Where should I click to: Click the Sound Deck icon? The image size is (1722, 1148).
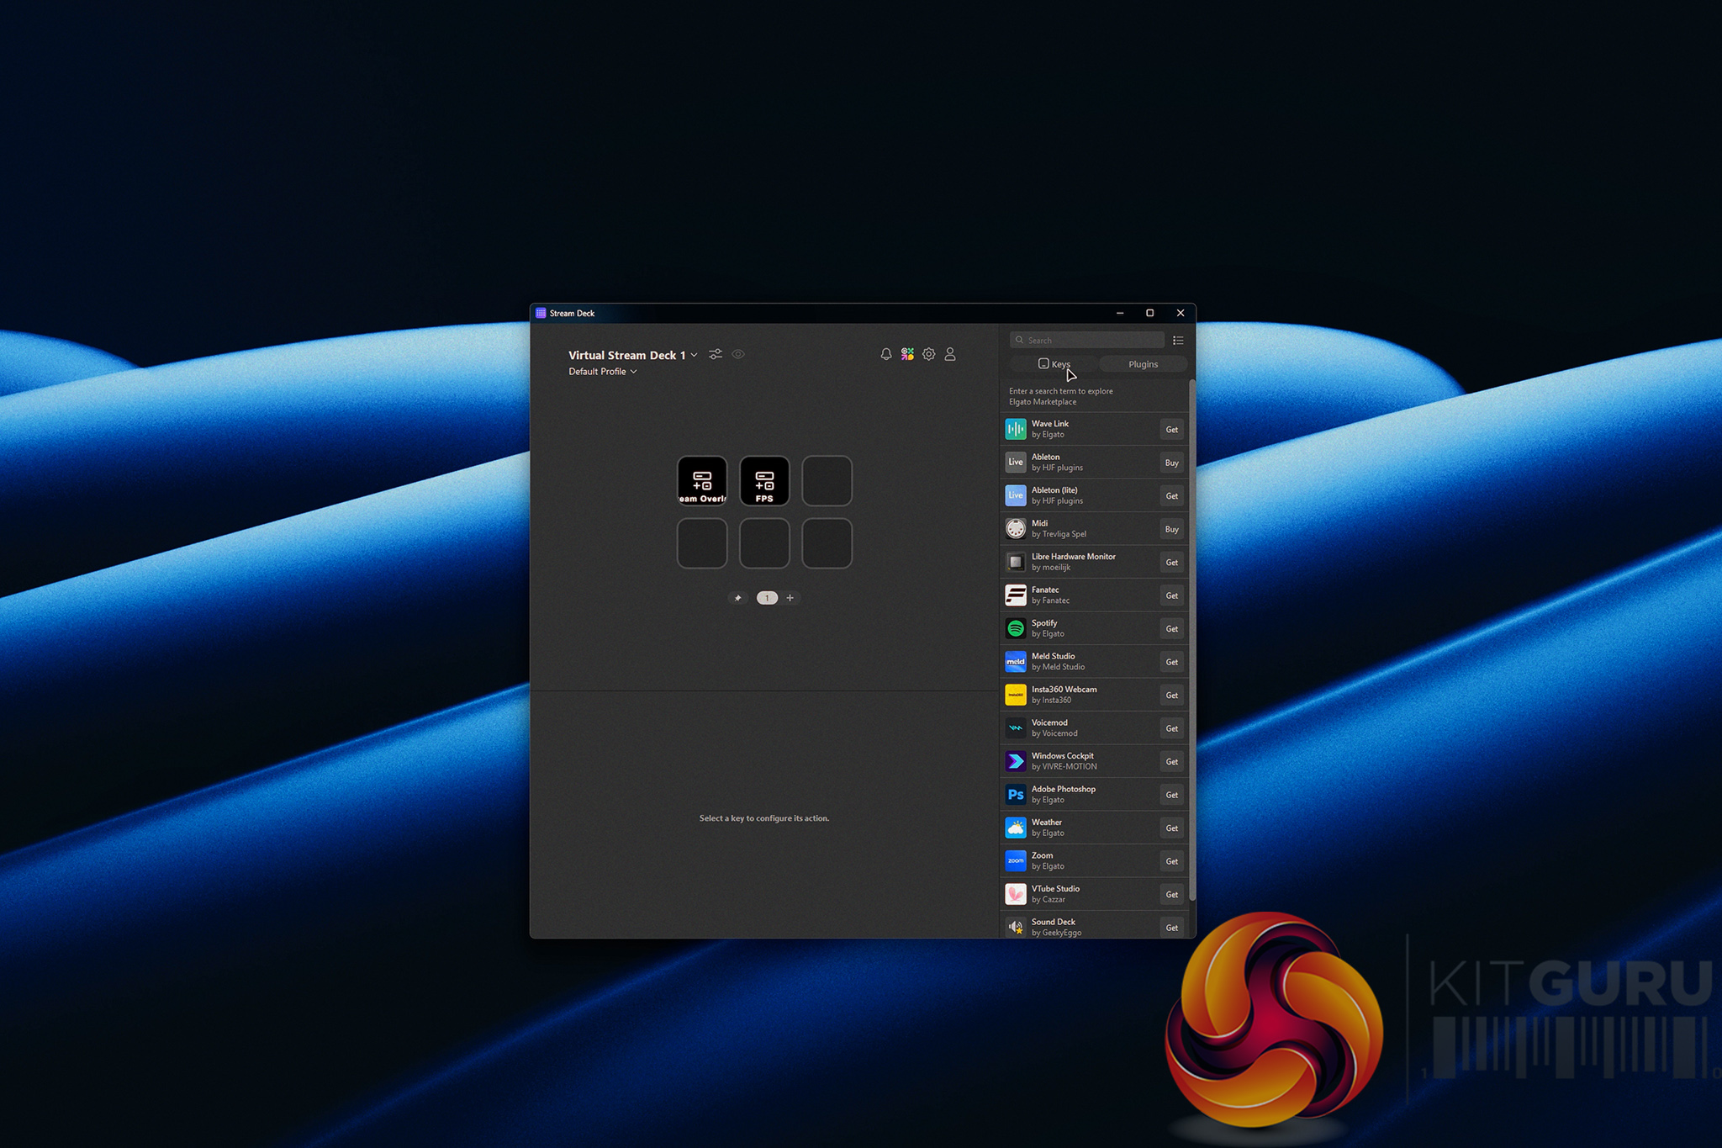tap(1016, 927)
